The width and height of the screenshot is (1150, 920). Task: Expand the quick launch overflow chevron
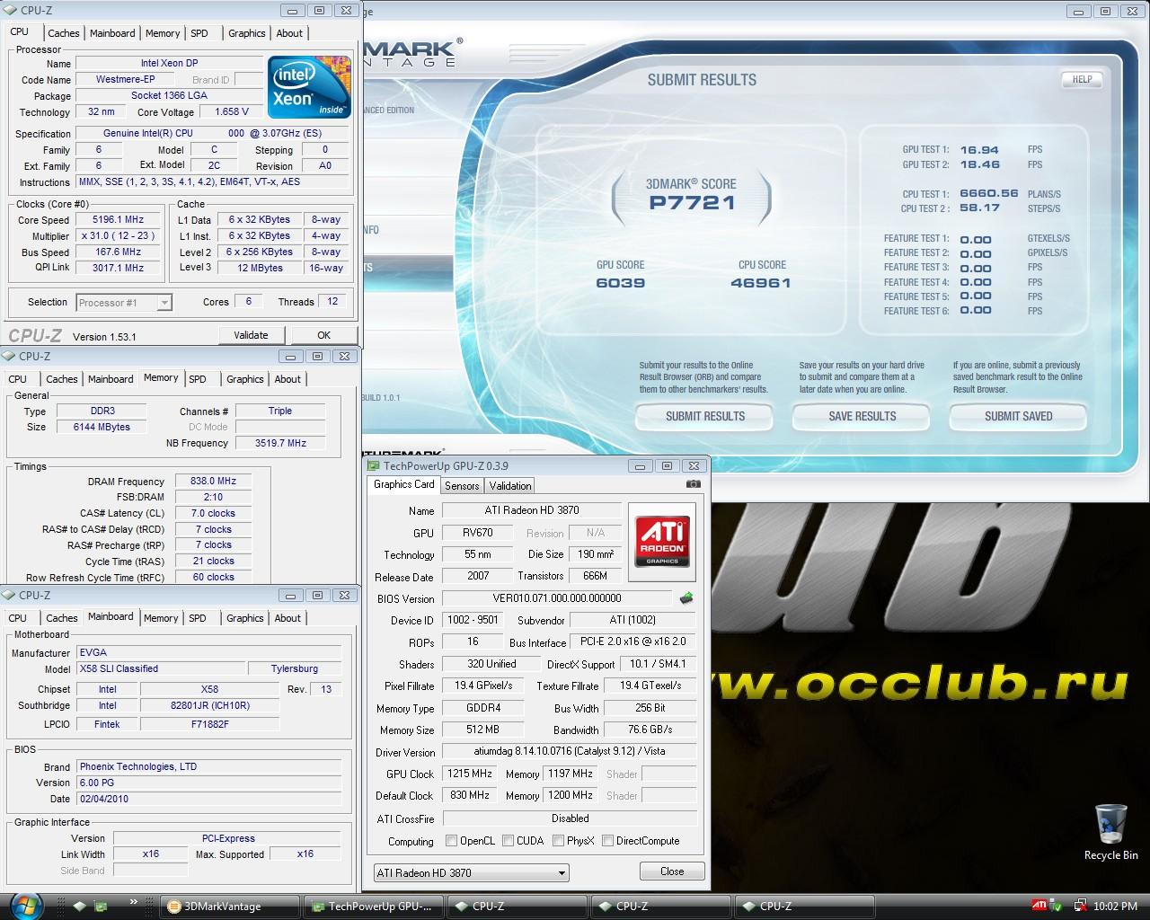point(135,901)
